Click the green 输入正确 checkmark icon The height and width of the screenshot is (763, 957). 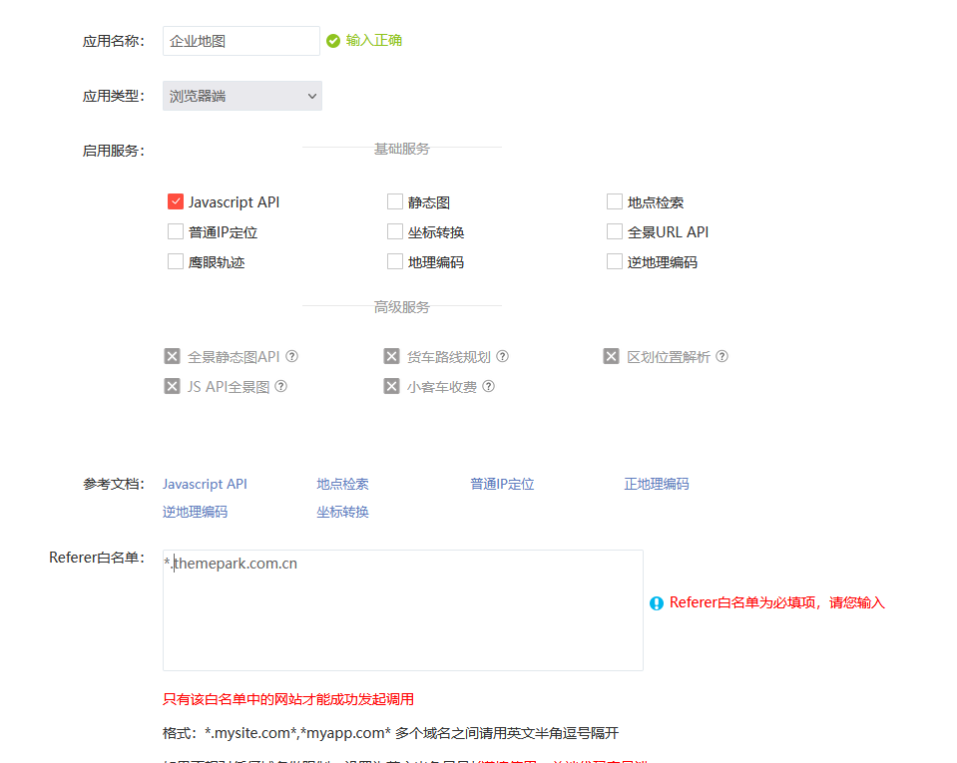coord(333,41)
